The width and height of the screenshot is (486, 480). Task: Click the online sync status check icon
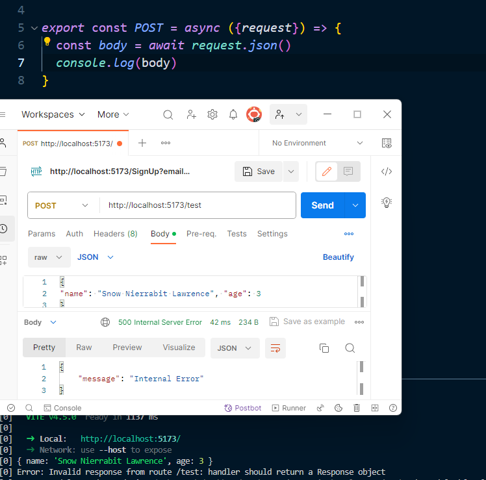11,408
